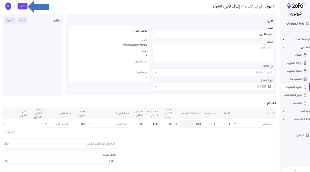Click the التفاصيل description text area
This screenshot has height=172, width=310.
[x=213, y=53]
